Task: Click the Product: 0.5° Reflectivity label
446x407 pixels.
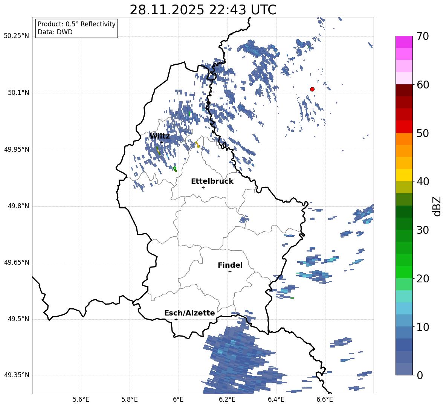Action: pyautogui.click(x=76, y=24)
